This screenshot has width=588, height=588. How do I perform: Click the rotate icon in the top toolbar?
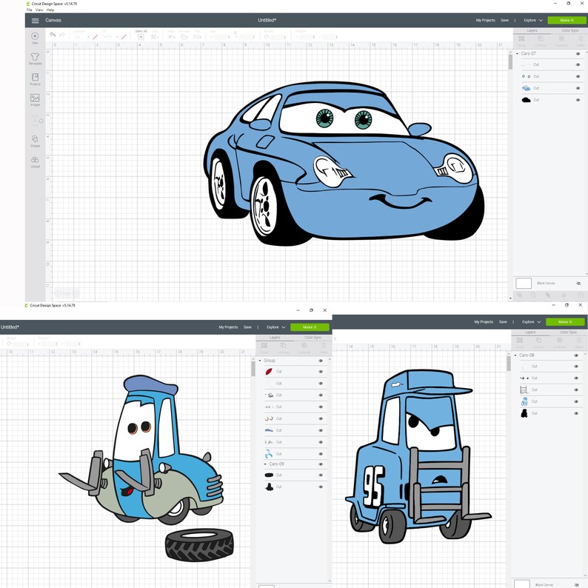267,37
